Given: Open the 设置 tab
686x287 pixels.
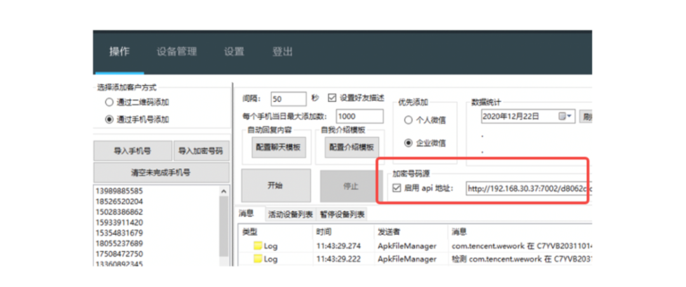Looking at the screenshot, I should (234, 51).
